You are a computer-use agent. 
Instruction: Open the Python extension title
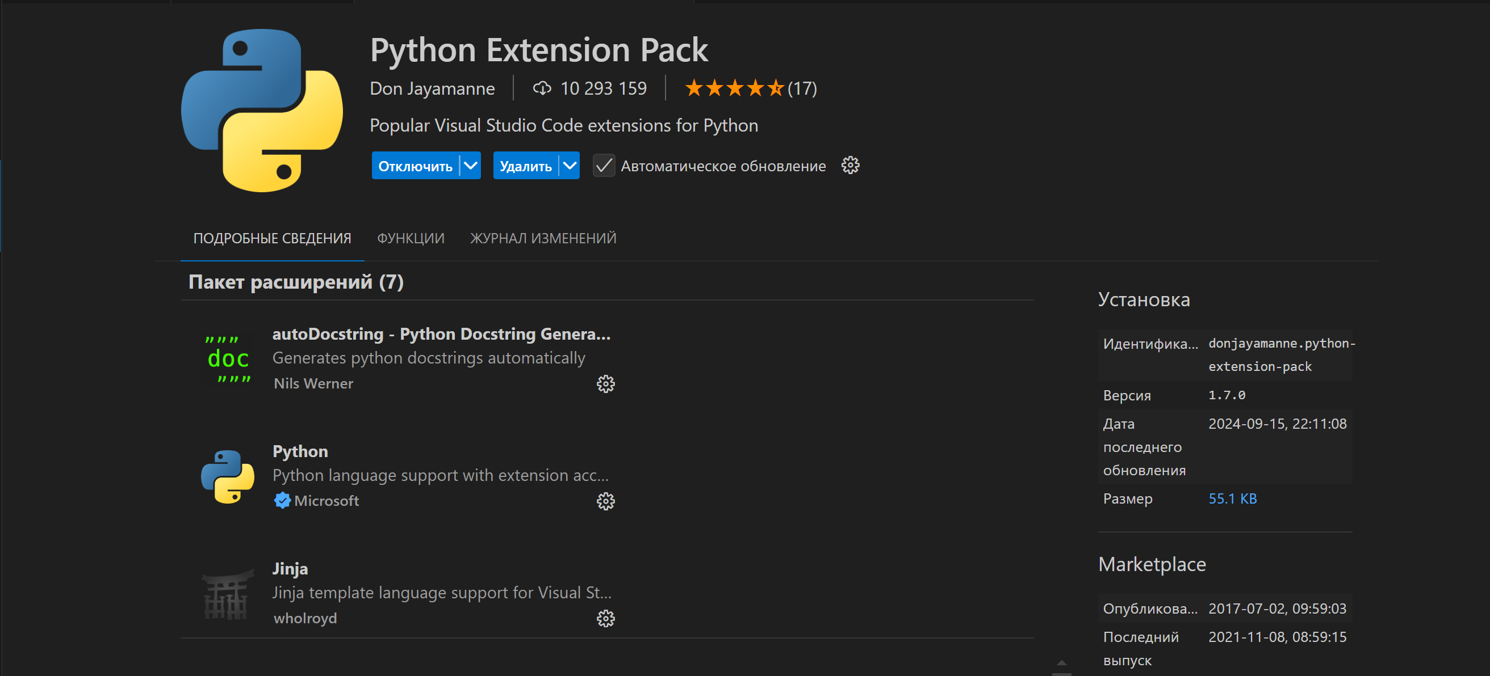300,451
